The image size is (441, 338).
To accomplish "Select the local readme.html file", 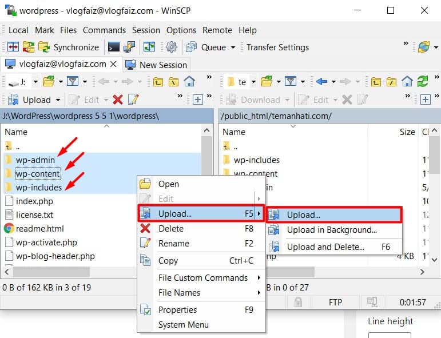I will (39, 229).
